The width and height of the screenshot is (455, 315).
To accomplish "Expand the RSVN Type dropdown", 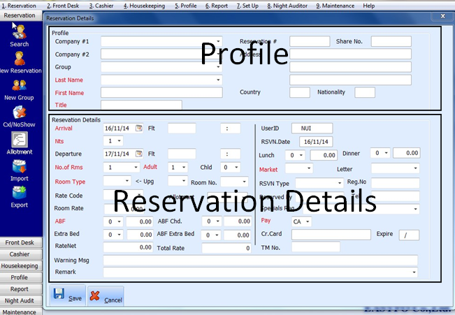I will click(x=340, y=183).
